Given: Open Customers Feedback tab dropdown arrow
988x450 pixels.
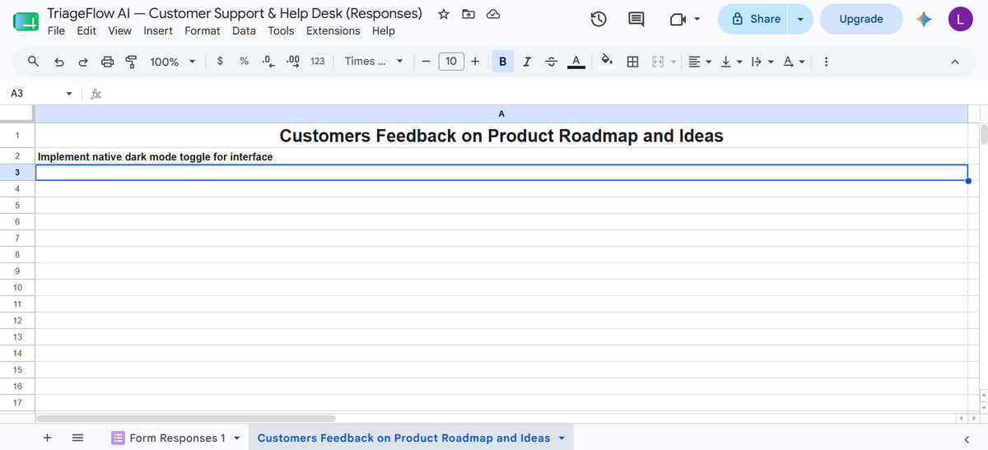Looking at the screenshot, I should (x=562, y=438).
